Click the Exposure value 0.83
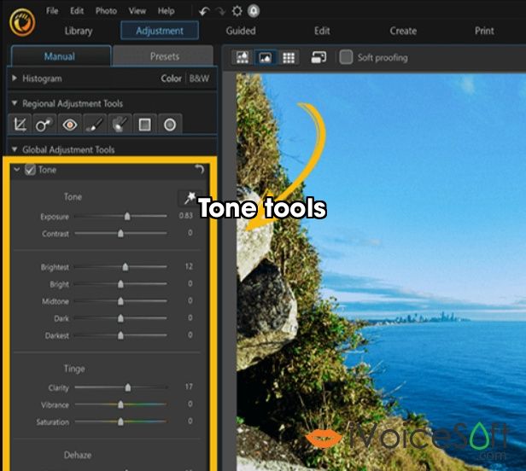This screenshot has height=471, width=526. (185, 216)
